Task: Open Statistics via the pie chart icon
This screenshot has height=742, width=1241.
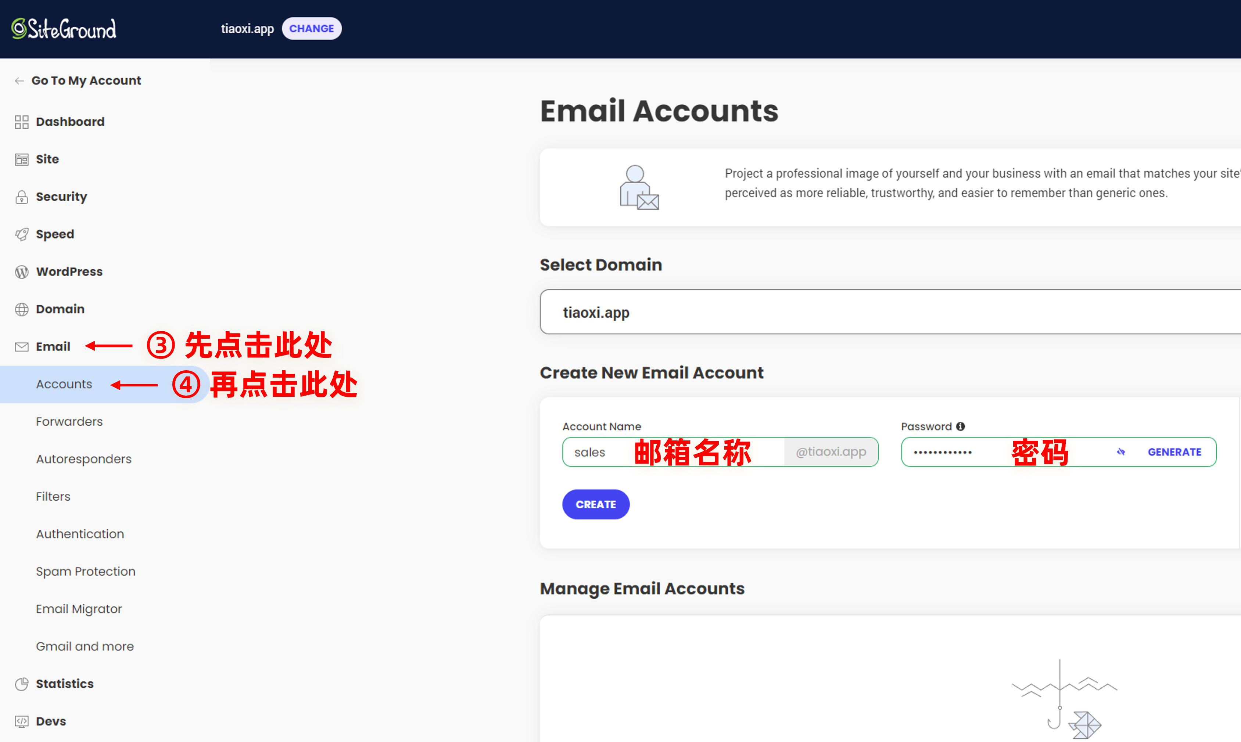Action: (x=22, y=684)
